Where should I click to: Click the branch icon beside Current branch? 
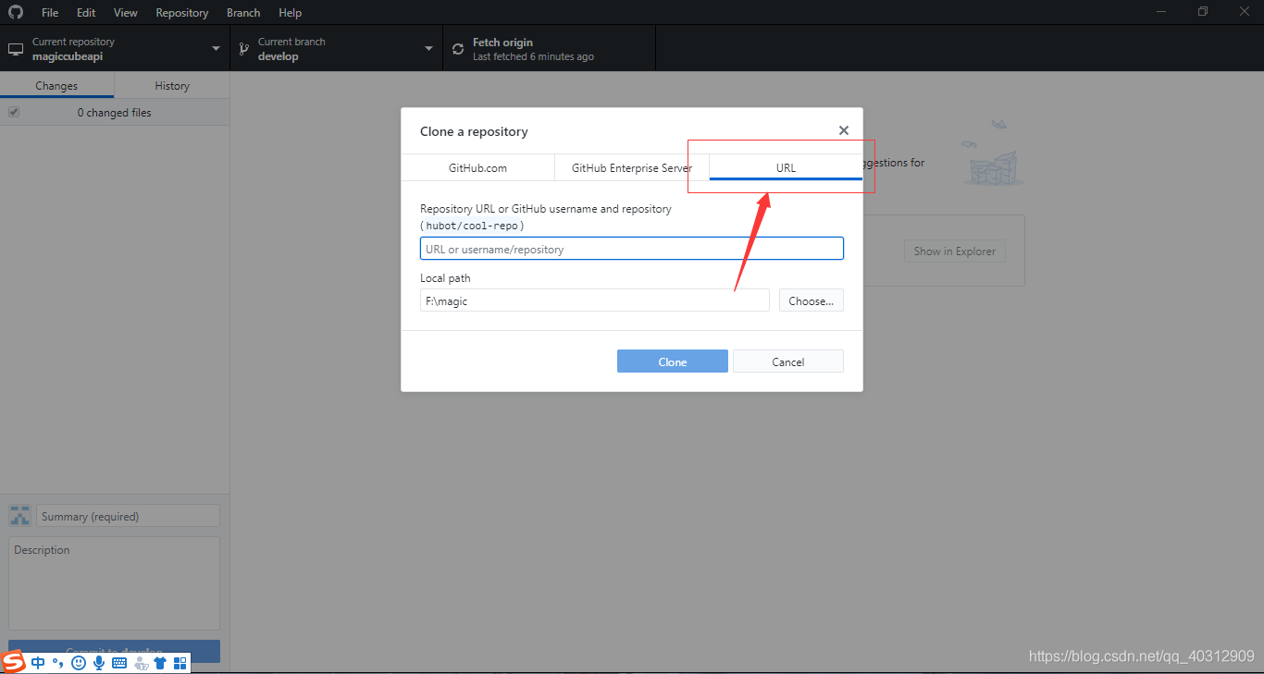coord(243,49)
